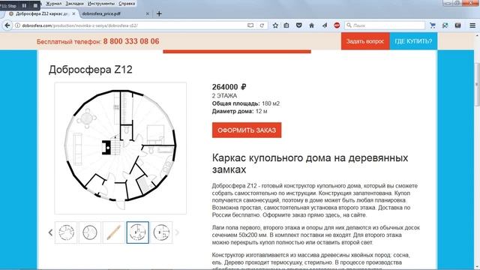Open a new tab with plus button
The height and width of the screenshot is (270, 480).
click(x=159, y=13)
